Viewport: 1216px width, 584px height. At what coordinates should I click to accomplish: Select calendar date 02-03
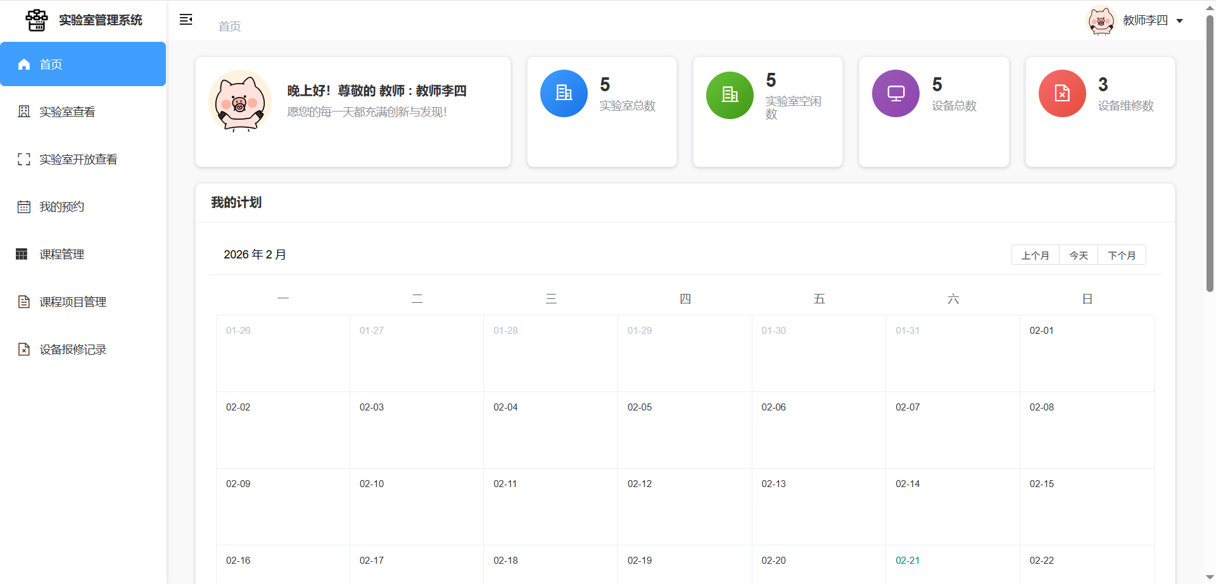(417, 430)
